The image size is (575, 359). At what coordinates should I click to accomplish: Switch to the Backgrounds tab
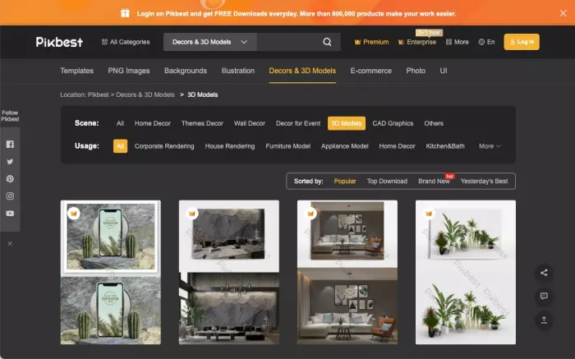(186, 71)
